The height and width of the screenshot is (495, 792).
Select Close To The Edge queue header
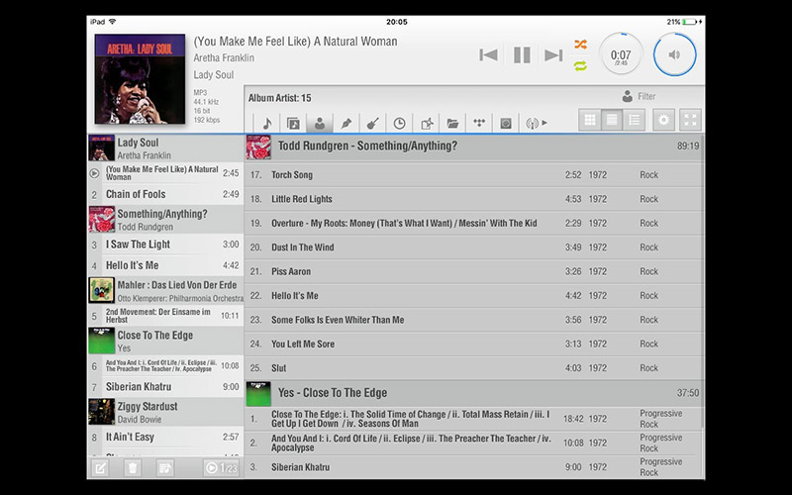tap(165, 341)
